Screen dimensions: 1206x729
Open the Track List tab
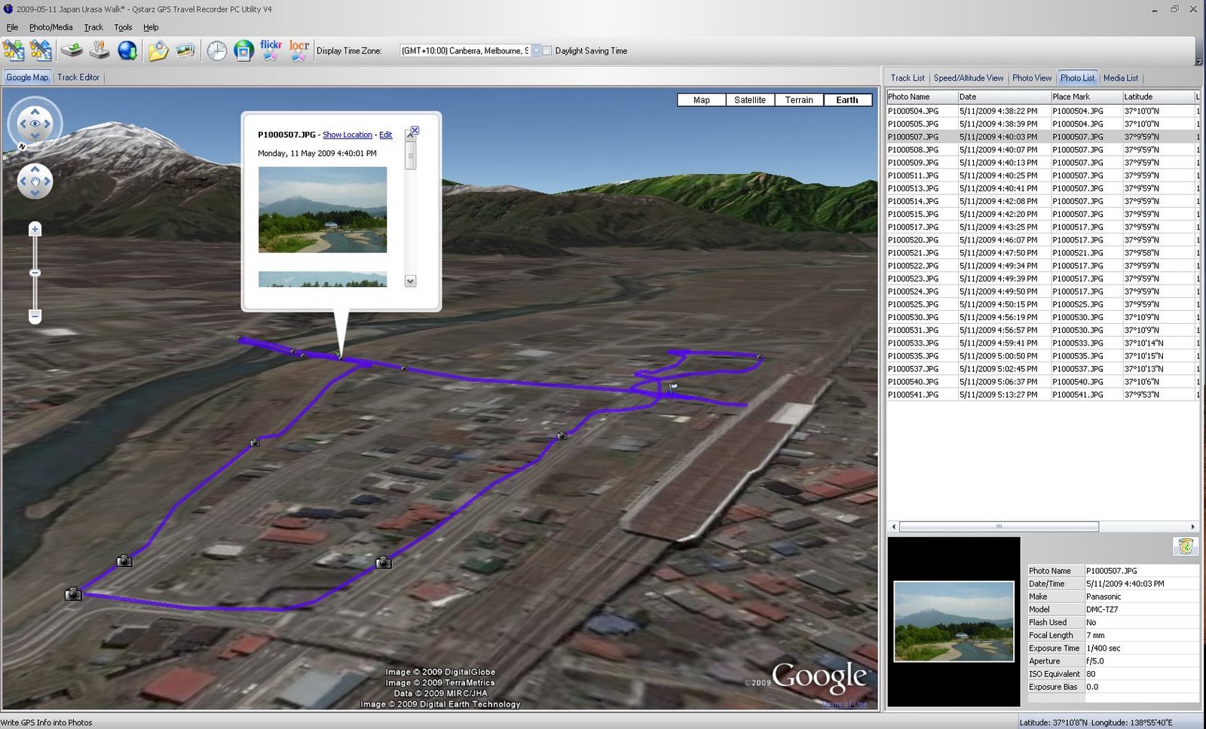click(x=908, y=78)
